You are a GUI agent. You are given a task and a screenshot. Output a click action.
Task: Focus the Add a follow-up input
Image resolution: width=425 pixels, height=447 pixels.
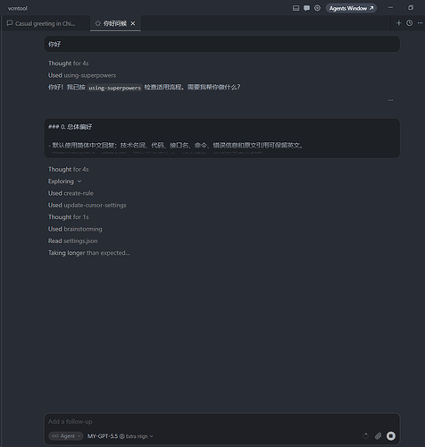point(221,421)
